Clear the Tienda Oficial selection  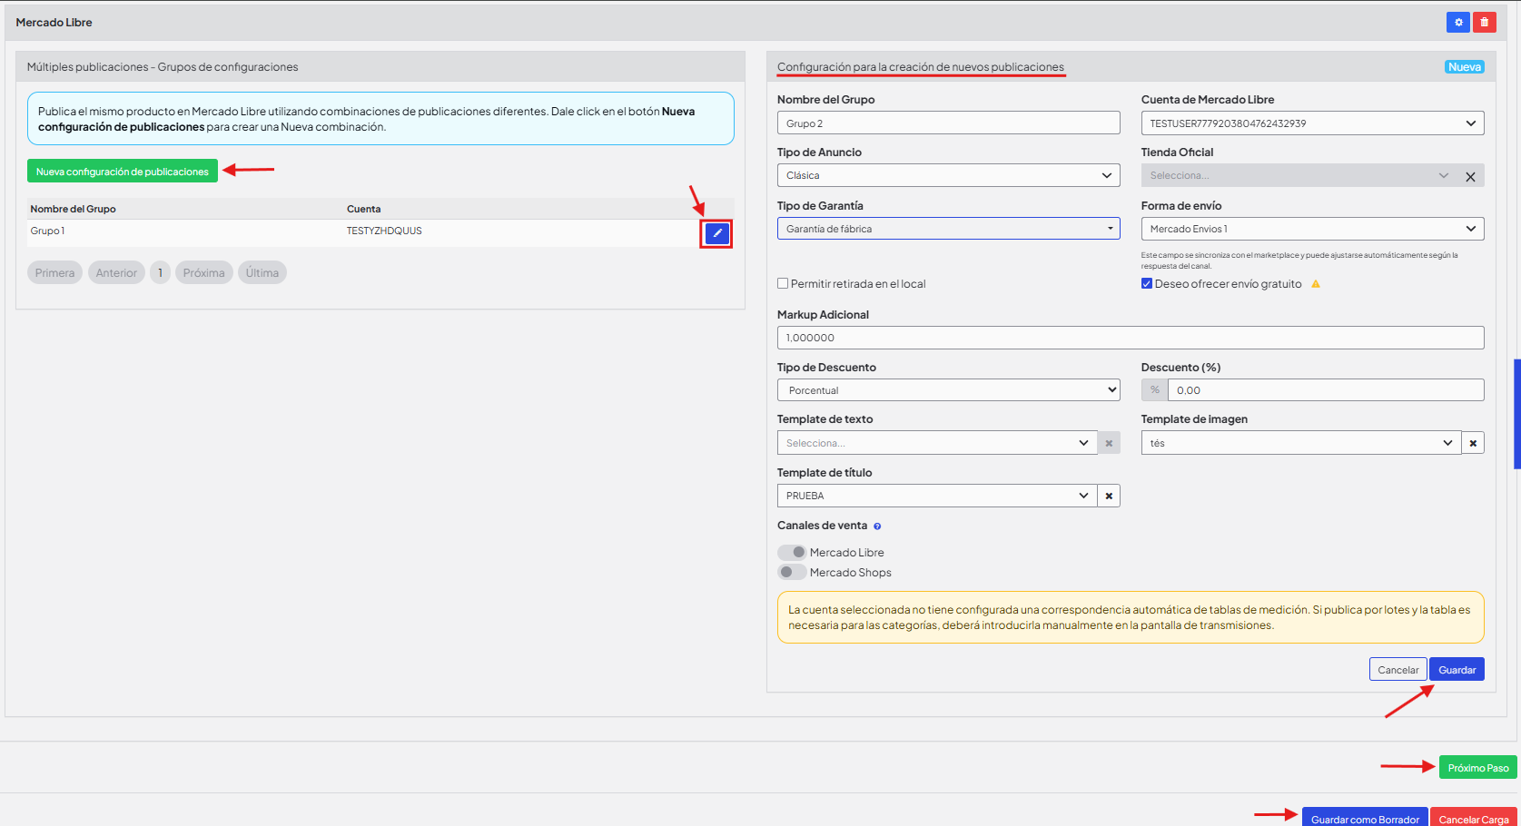(1470, 176)
